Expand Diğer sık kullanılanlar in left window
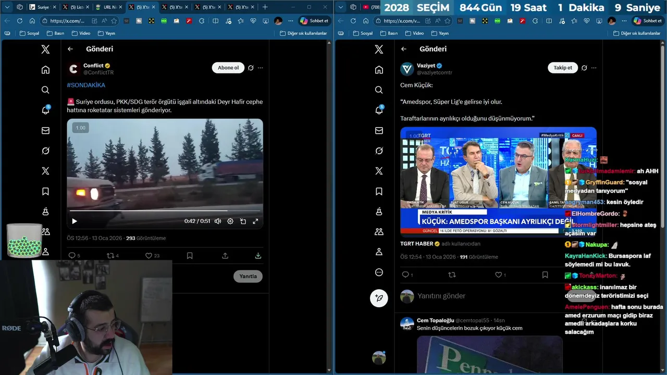667x375 pixels. [x=303, y=33]
